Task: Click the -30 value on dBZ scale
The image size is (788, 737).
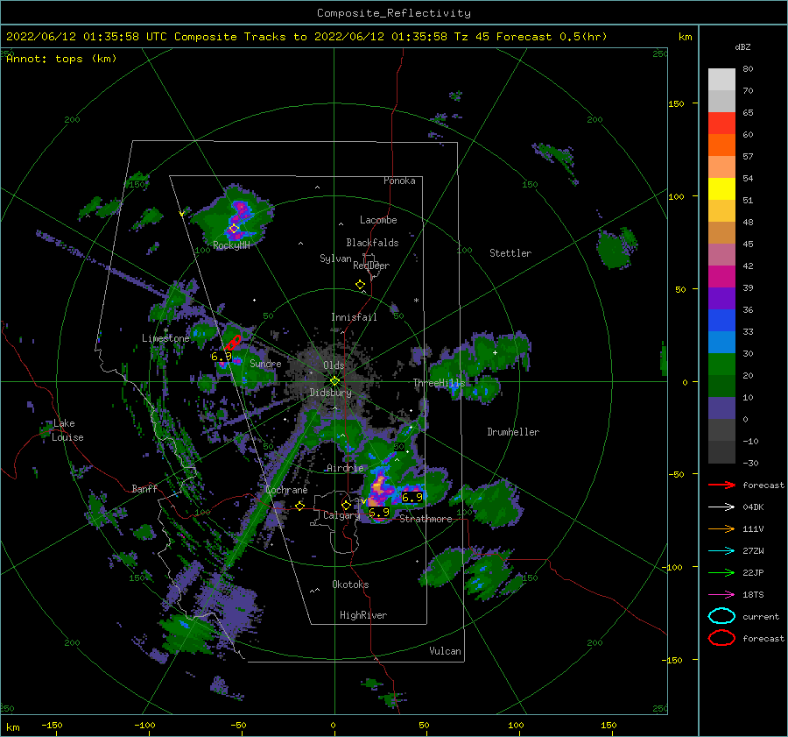Action: (x=750, y=463)
